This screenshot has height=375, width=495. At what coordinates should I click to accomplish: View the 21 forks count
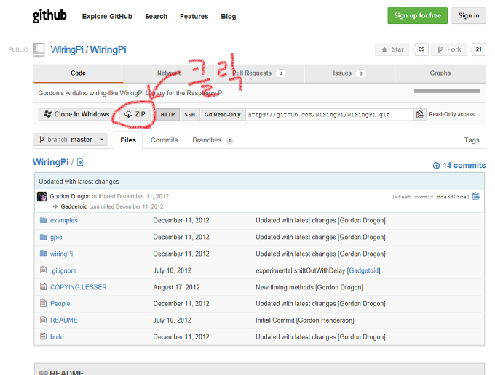click(478, 49)
